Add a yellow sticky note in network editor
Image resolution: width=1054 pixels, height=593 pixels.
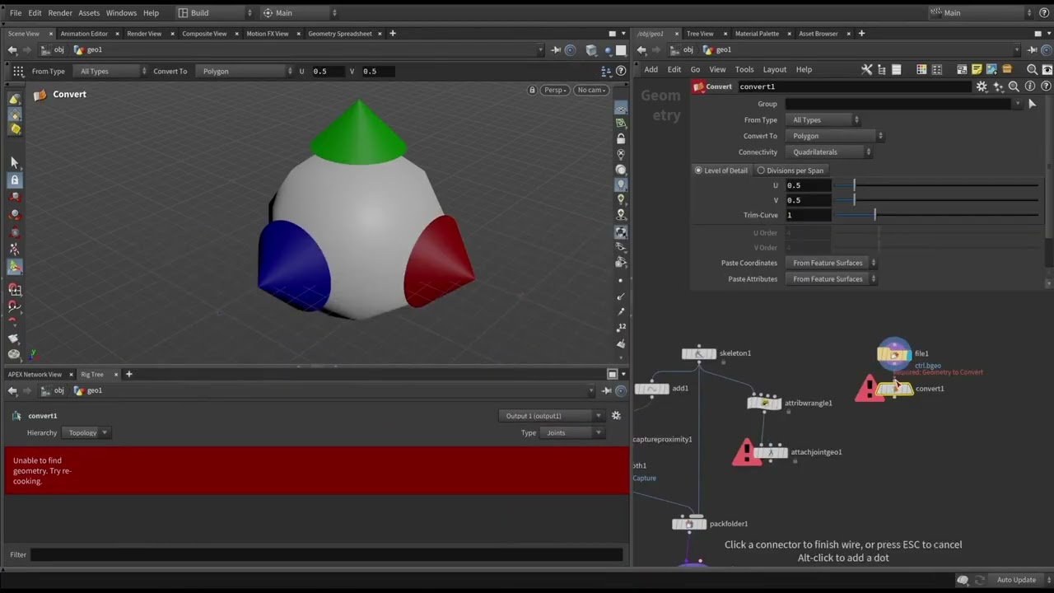(x=977, y=70)
